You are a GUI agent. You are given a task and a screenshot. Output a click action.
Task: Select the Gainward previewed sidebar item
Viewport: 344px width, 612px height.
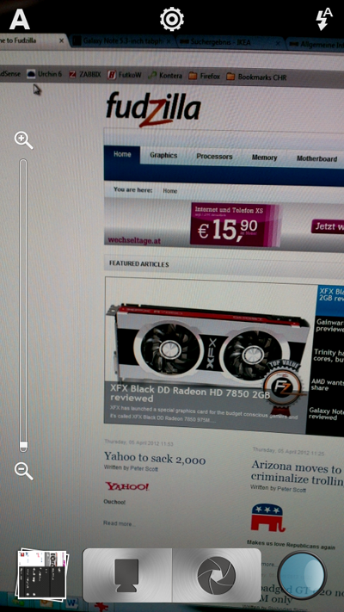[330, 325]
